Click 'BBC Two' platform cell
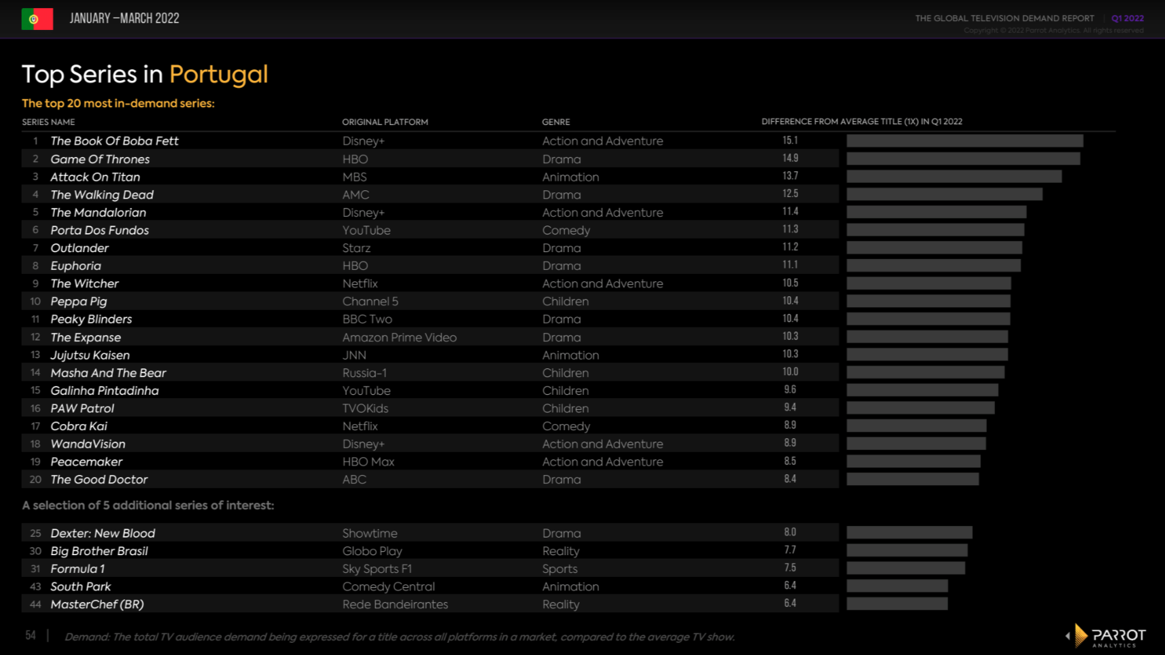Image resolution: width=1165 pixels, height=655 pixels. pos(367,319)
